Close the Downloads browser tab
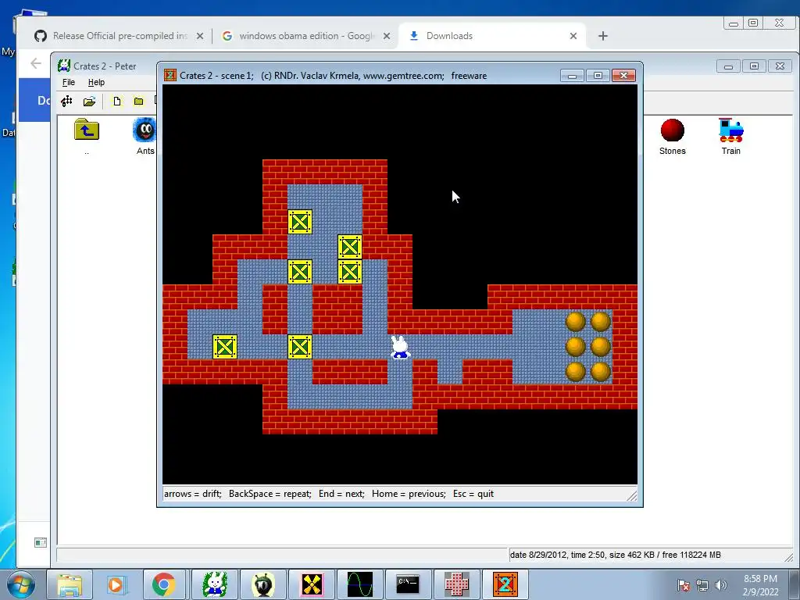This screenshot has width=800, height=600. (x=573, y=36)
